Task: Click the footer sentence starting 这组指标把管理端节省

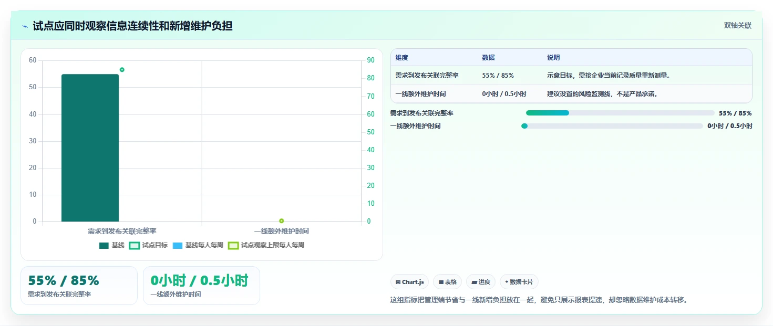Action: click(x=539, y=300)
